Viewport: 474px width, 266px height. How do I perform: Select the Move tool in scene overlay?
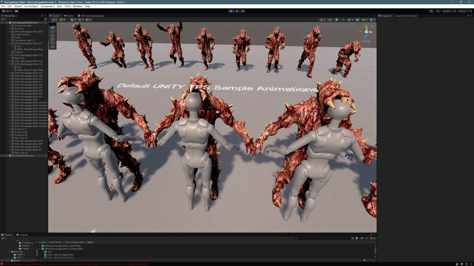click(53, 31)
